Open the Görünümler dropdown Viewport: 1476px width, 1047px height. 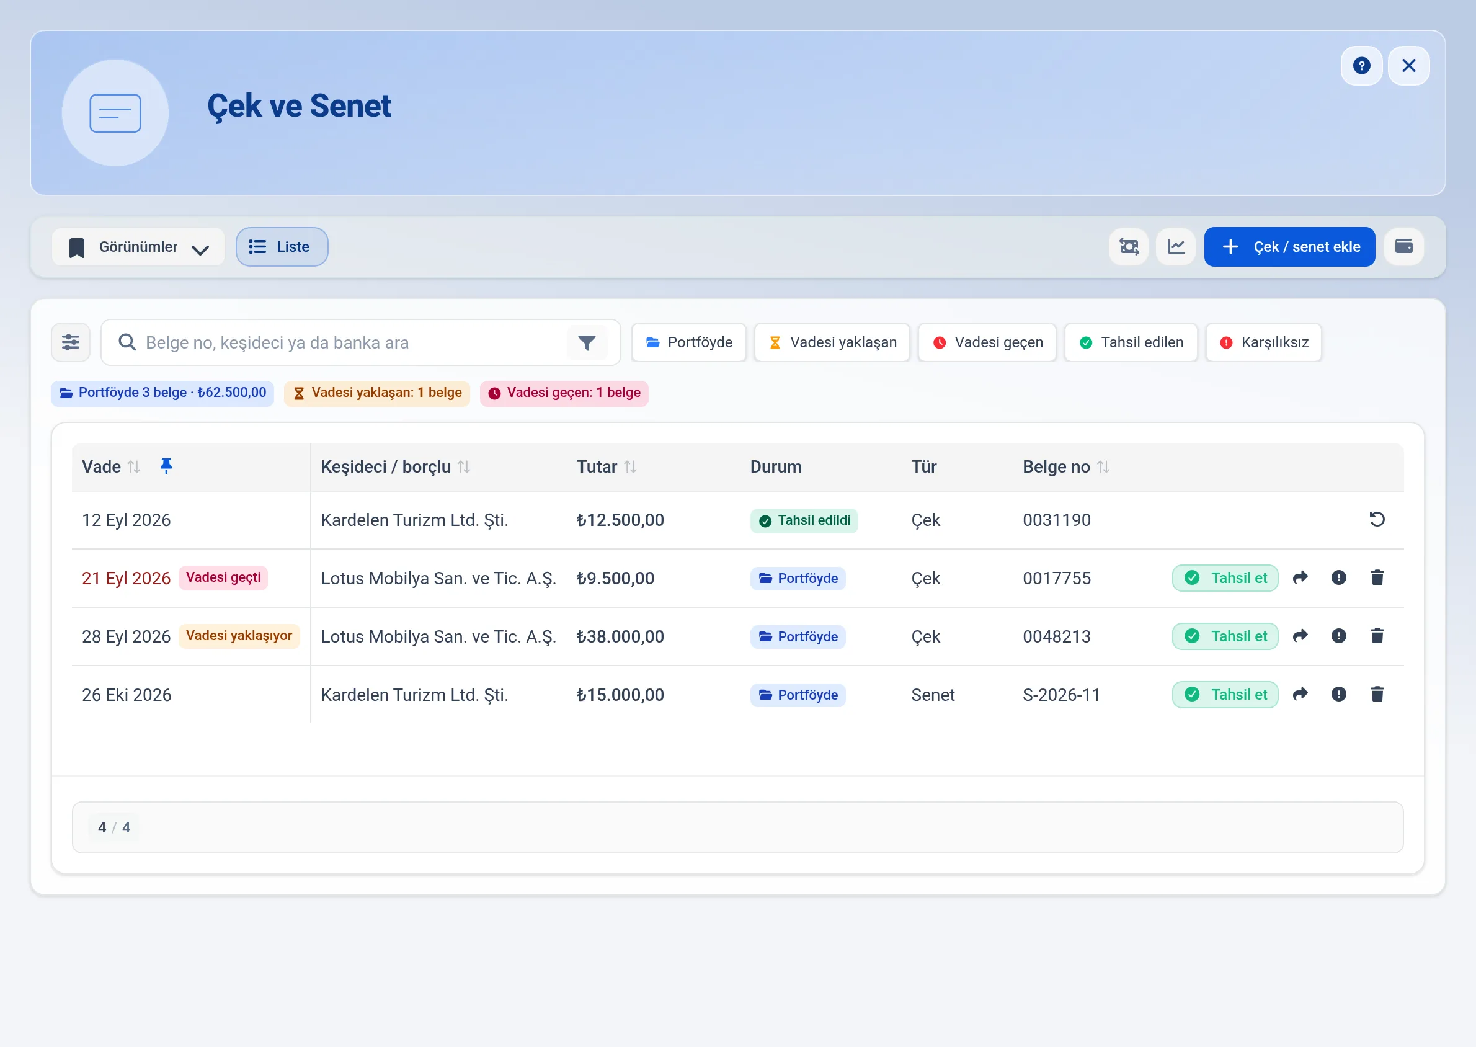click(138, 247)
